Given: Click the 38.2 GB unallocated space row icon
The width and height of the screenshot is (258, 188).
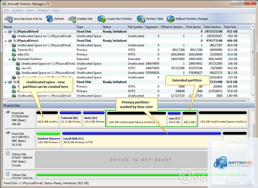Looking at the screenshot, I should [x=18, y=73].
